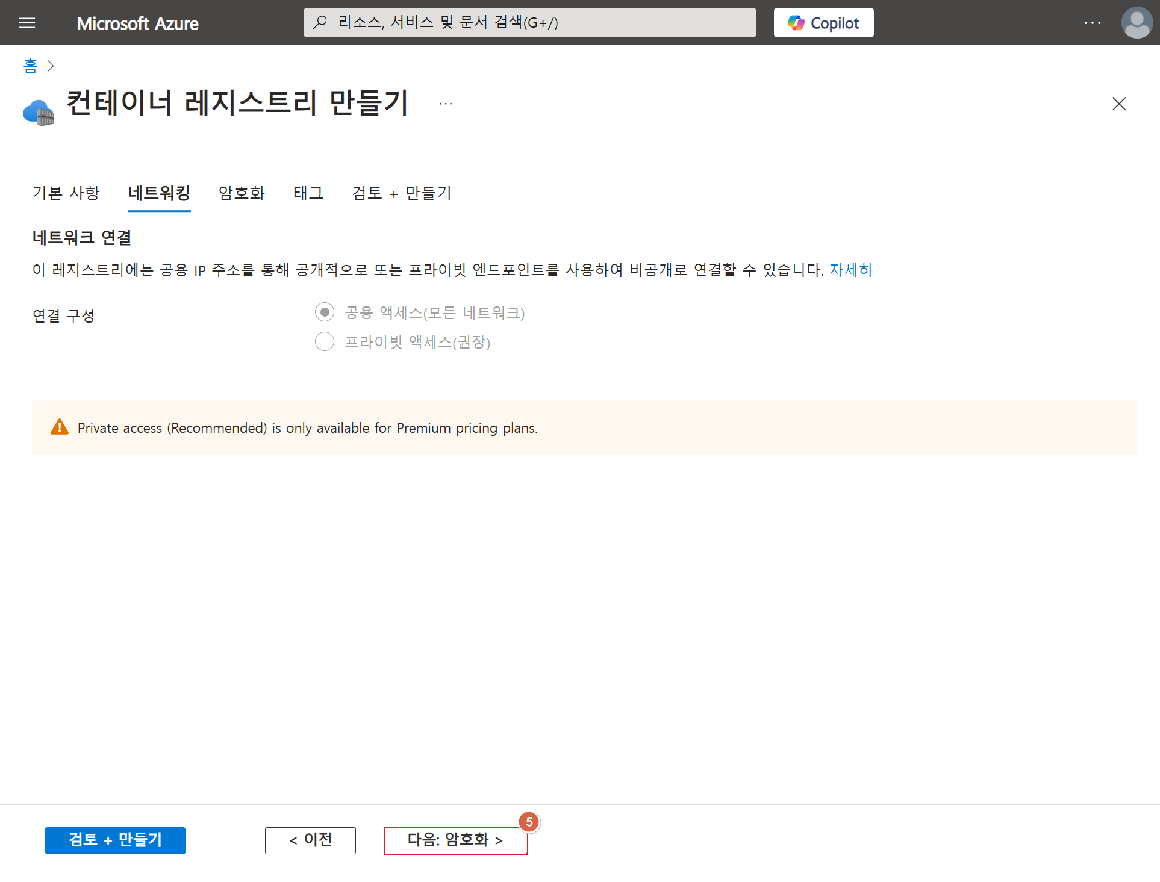
Task: Click the breadcrumb chevron after 홈
Action: click(x=51, y=66)
